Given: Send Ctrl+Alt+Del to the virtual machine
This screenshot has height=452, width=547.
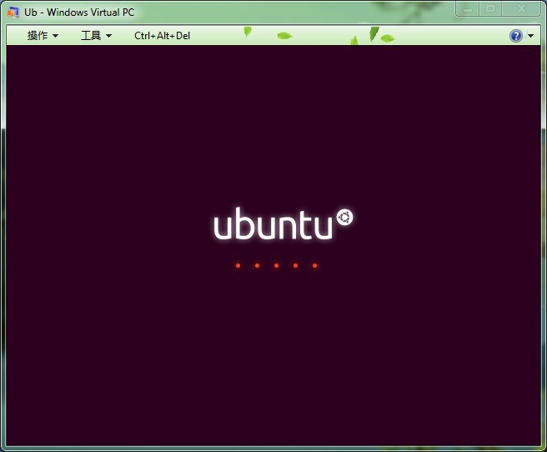Looking at the screenshot, I should click(x=163, y=36).
